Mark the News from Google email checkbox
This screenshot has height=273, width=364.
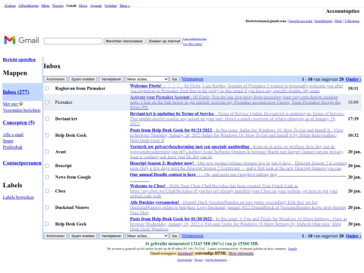[x=47, y=177]
